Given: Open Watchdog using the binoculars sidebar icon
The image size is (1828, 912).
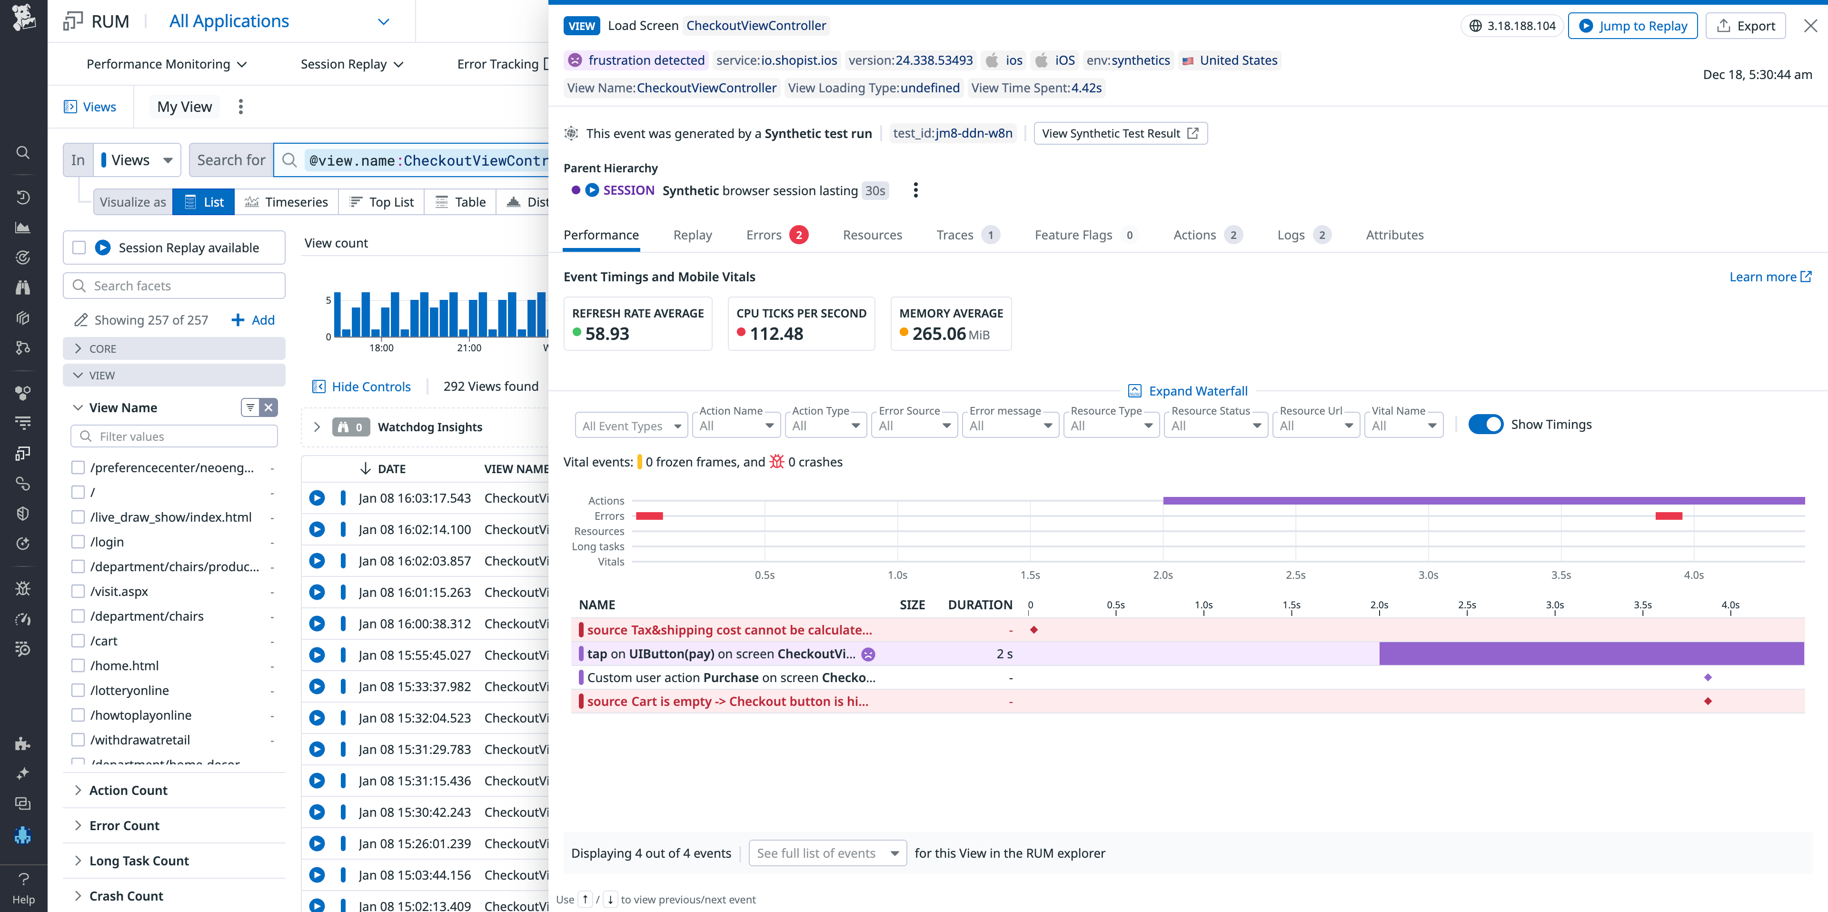Looking at the screenshot, I should 23,287.
